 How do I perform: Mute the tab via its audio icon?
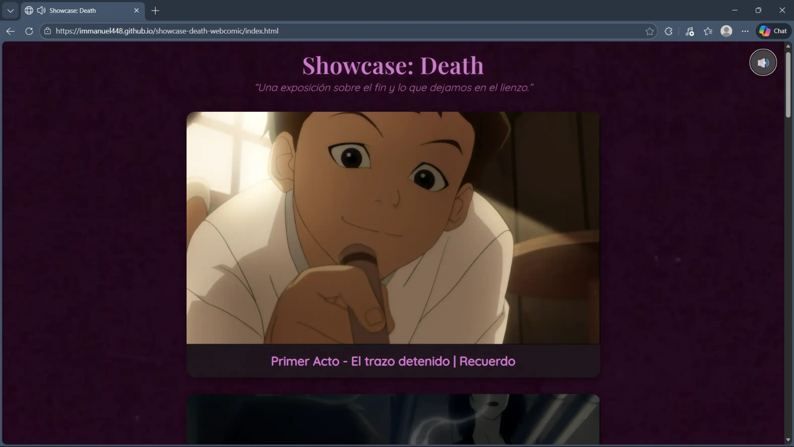tap(42, 10)
